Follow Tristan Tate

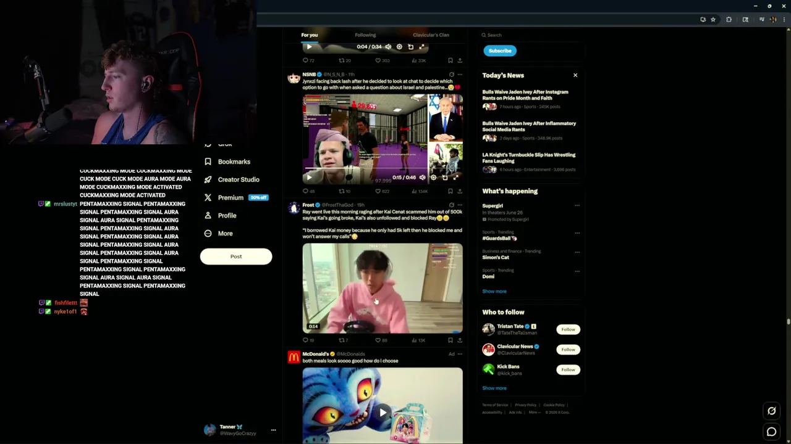point(568,329)
